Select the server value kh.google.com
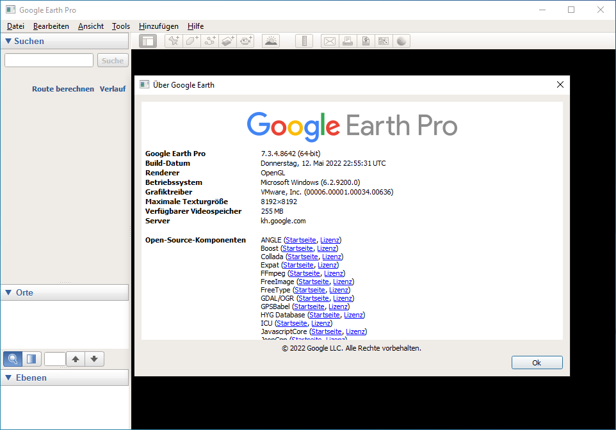The width and height of the screenshot is (616, 430). tap(283, 221)
